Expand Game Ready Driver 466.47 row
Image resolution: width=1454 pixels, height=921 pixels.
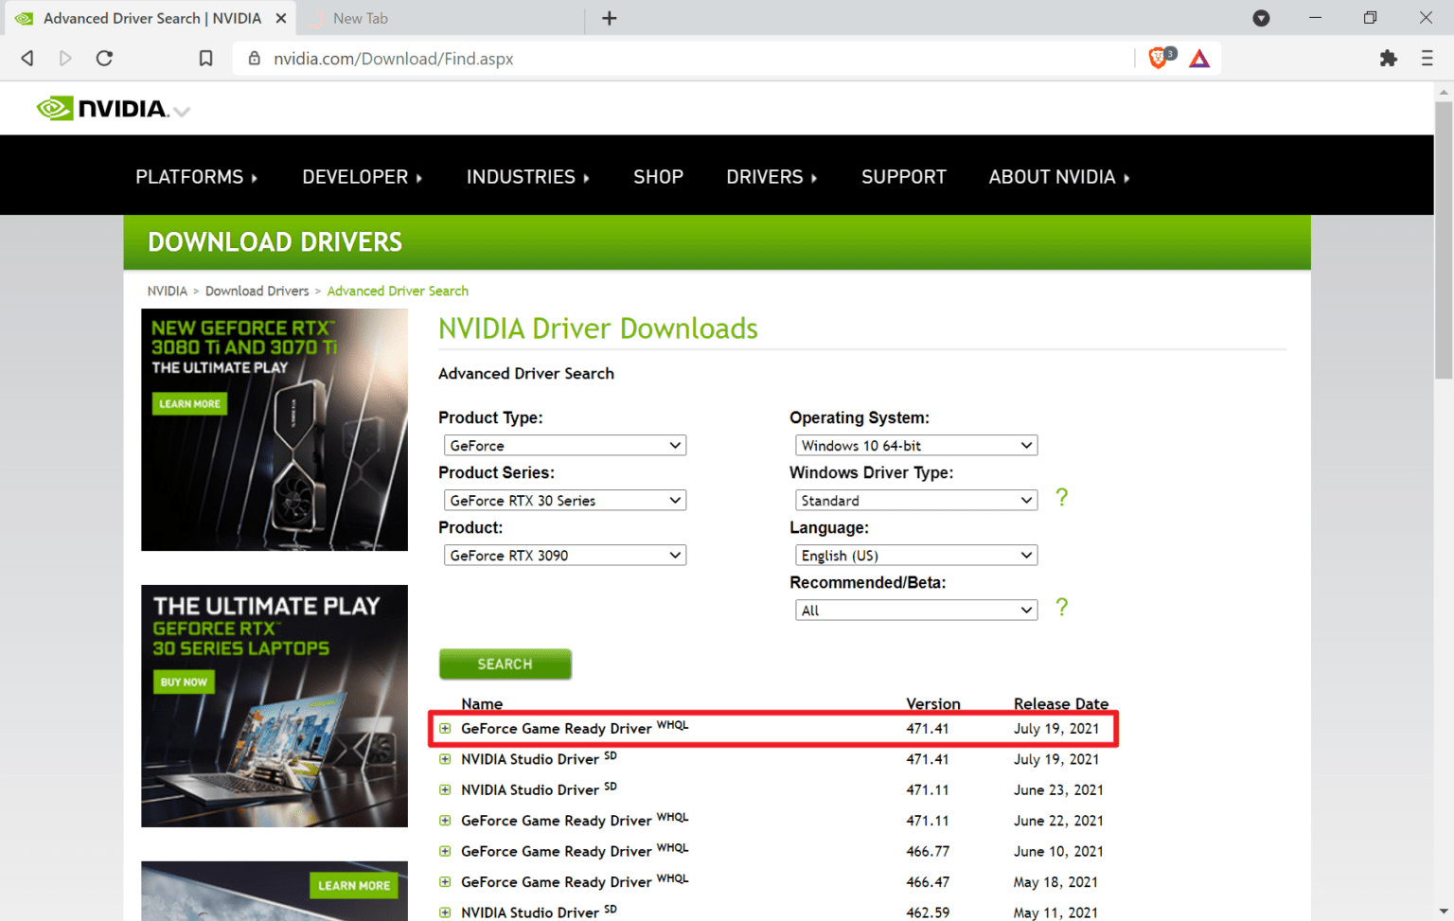[x=445, y=881]
